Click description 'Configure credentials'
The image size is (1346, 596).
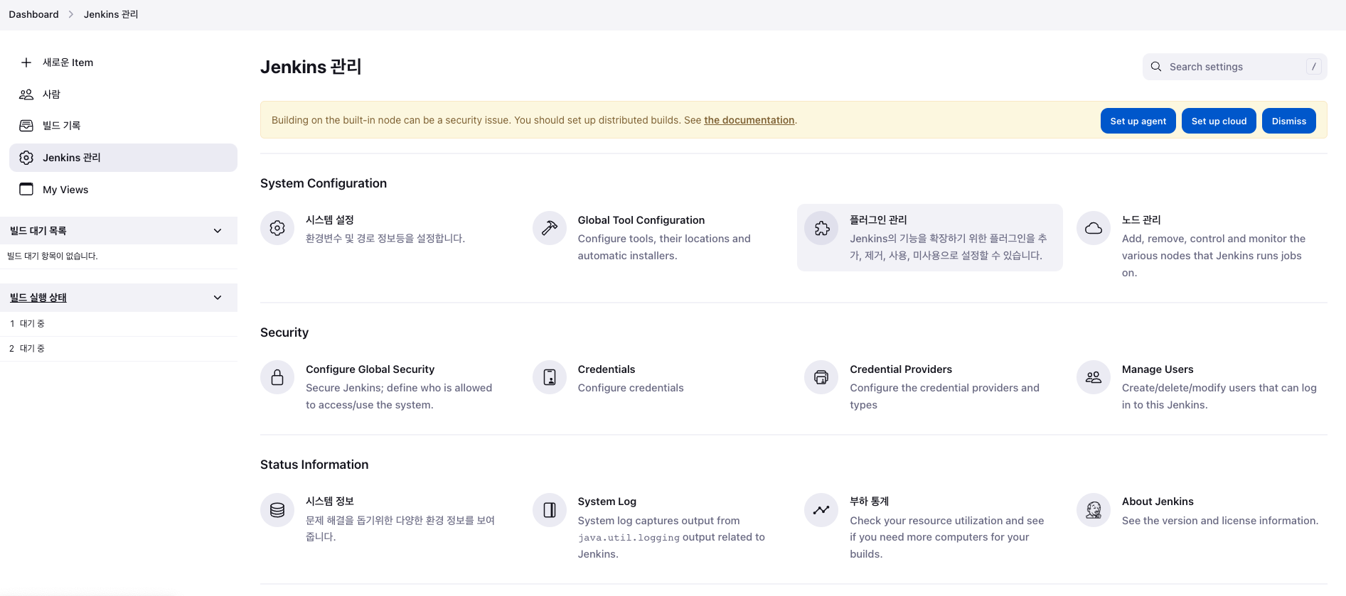tap(631, 388)
